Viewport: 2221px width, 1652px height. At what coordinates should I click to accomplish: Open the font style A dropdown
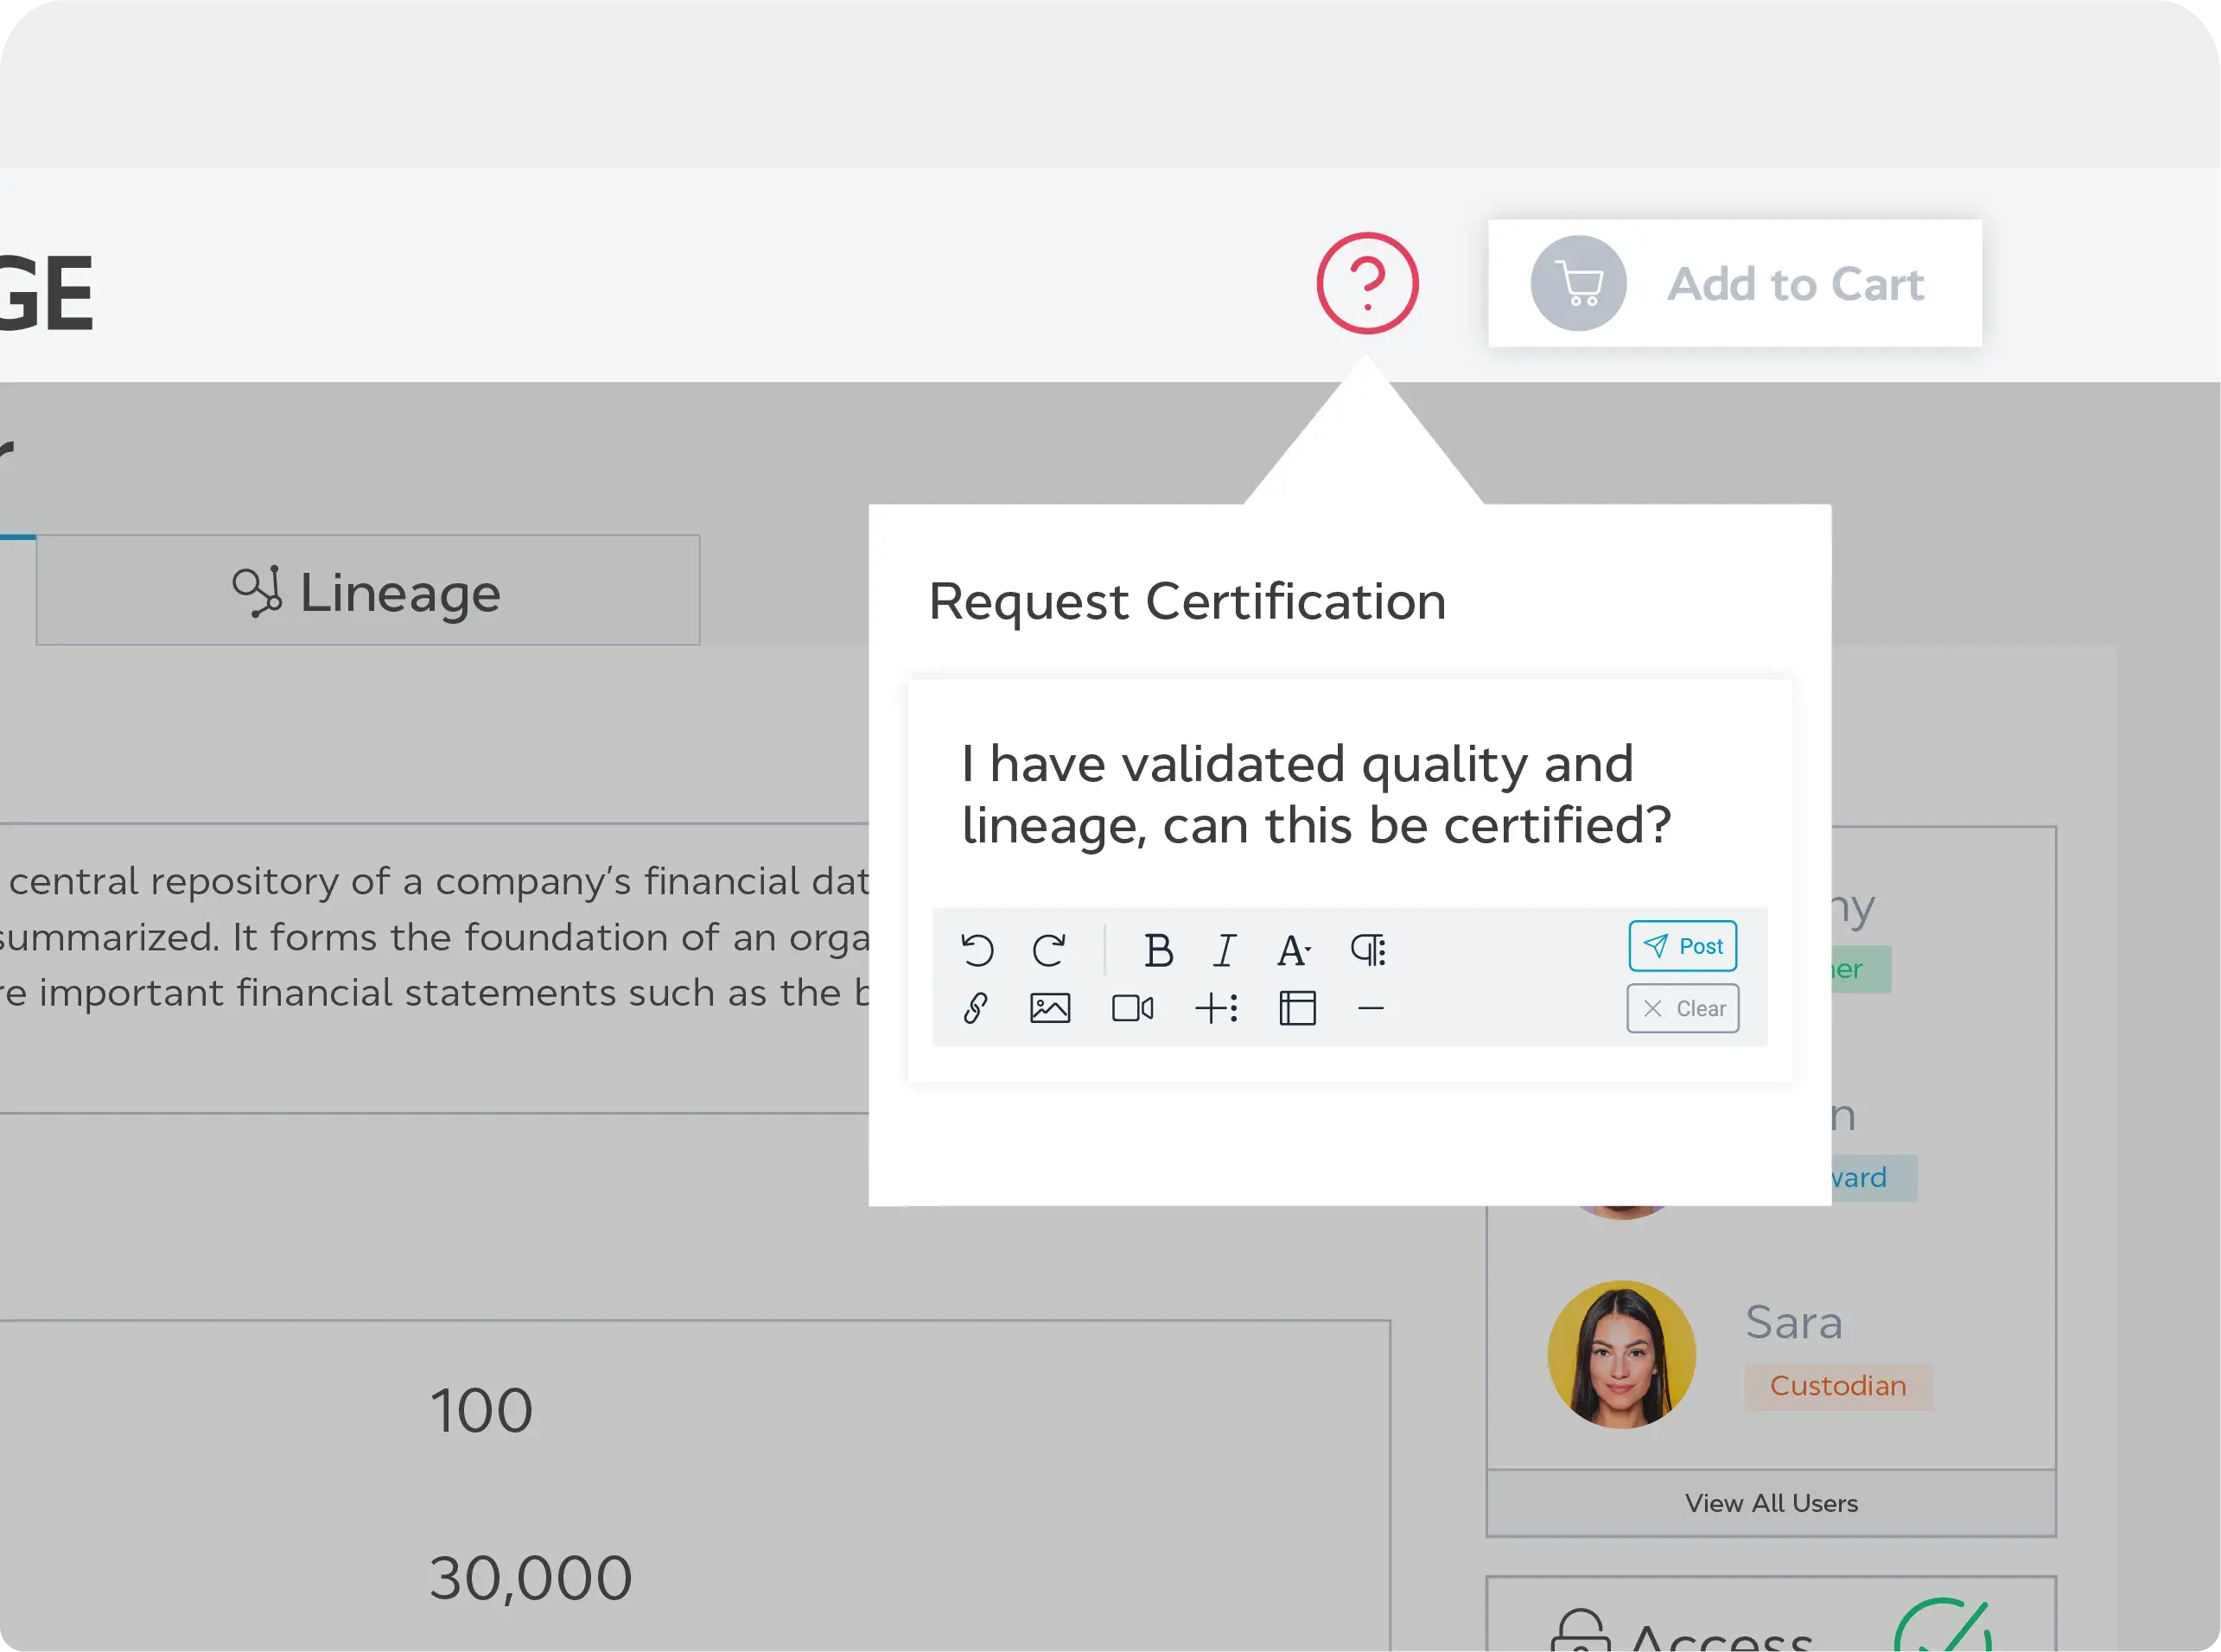[1292, 949]
